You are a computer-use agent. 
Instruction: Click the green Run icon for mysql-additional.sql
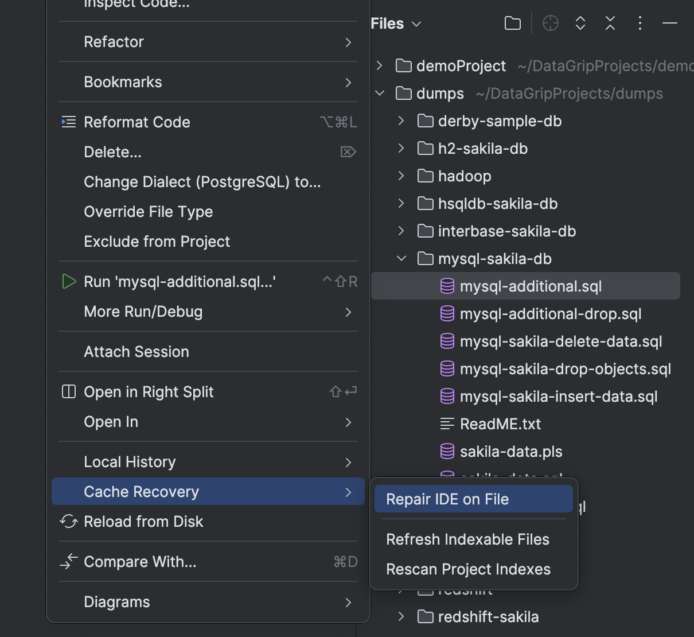tap(68, 281)
